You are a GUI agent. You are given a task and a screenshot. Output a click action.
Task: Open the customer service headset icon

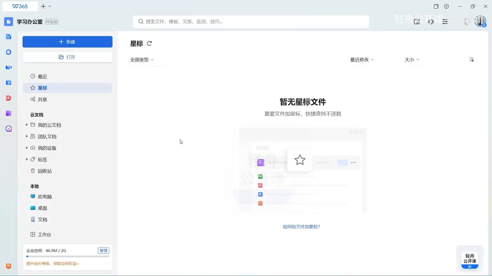[x=431, y=21]
